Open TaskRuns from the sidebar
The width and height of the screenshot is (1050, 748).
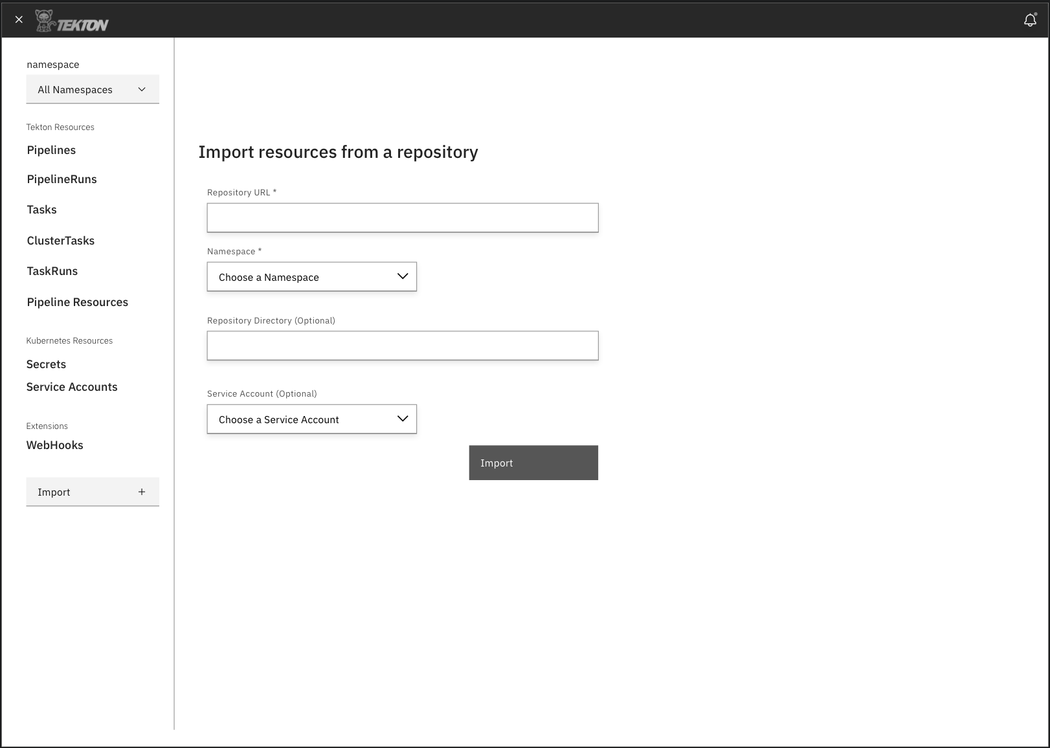[x=52, y=271]
